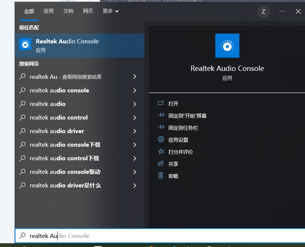Screen dimensions: 305x247
Task: Click the 打开 open icon
Action: (x=161, y=103)
